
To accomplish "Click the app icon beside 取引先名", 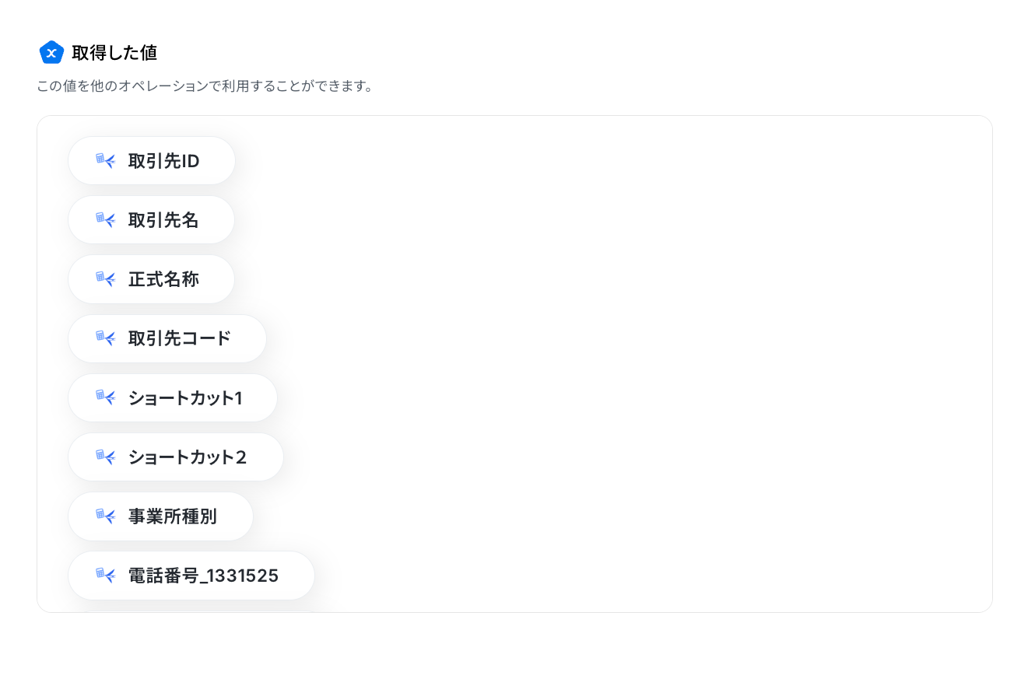I will pyautogui.click(x=106, y=220).
